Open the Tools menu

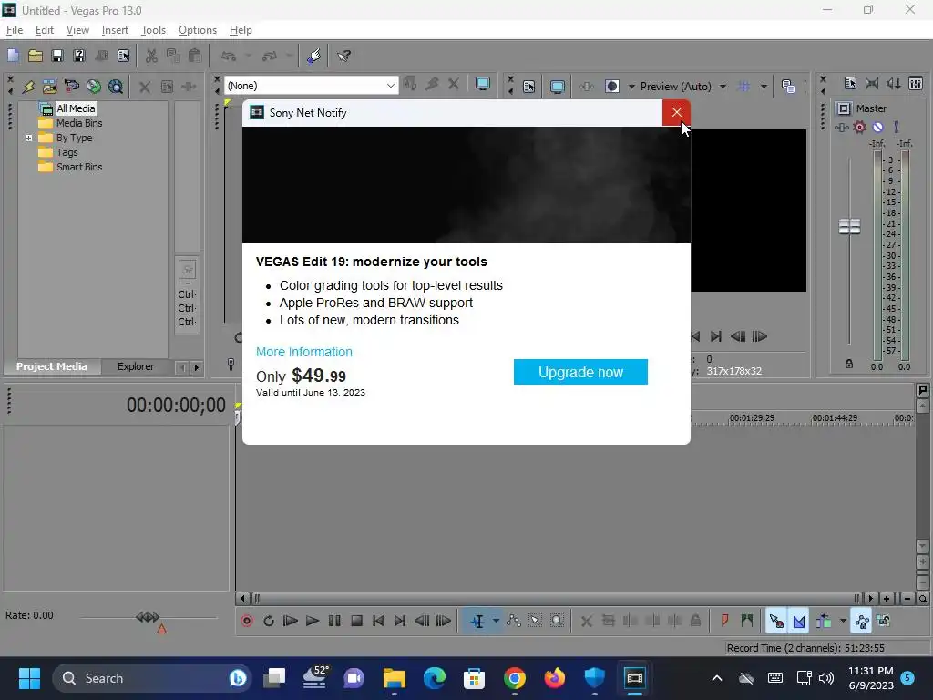153,30
